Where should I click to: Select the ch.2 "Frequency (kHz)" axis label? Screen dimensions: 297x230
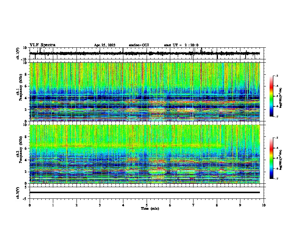21,150
